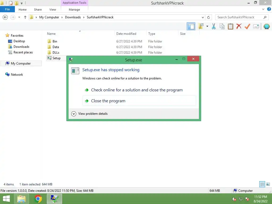Toggle the preview pane toolbar icon
This screenshot has height=204, width=272.
tap(191, 26)
